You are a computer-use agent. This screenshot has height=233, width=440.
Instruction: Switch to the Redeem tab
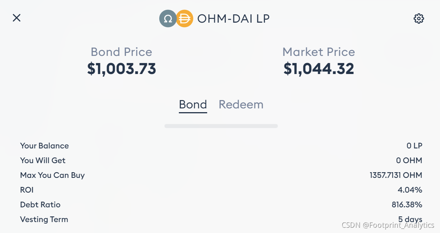(241, 105)
